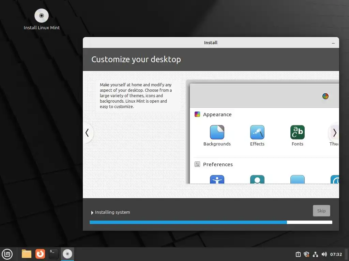The image size is (349, 261).
Task: Click the installation progress bar
Action: tap(211, 222)
